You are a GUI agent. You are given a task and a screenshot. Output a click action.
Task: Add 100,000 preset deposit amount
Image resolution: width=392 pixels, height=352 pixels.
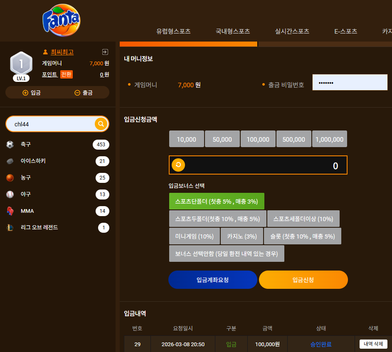[x=258, y=139]
